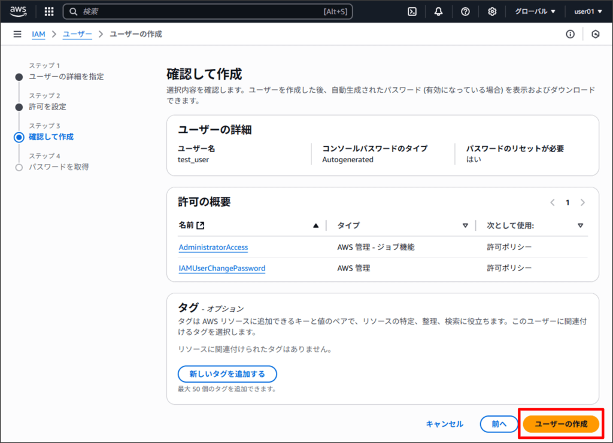Open the help question mark icon
613x443 pixels.
465,11
